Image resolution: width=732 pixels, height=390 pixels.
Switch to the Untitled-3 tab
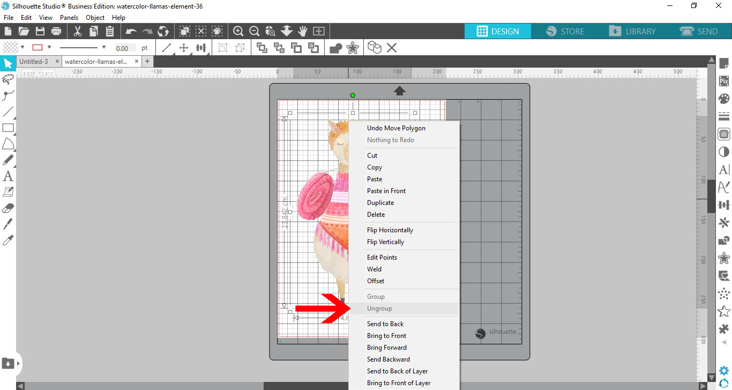click(34, 62)
